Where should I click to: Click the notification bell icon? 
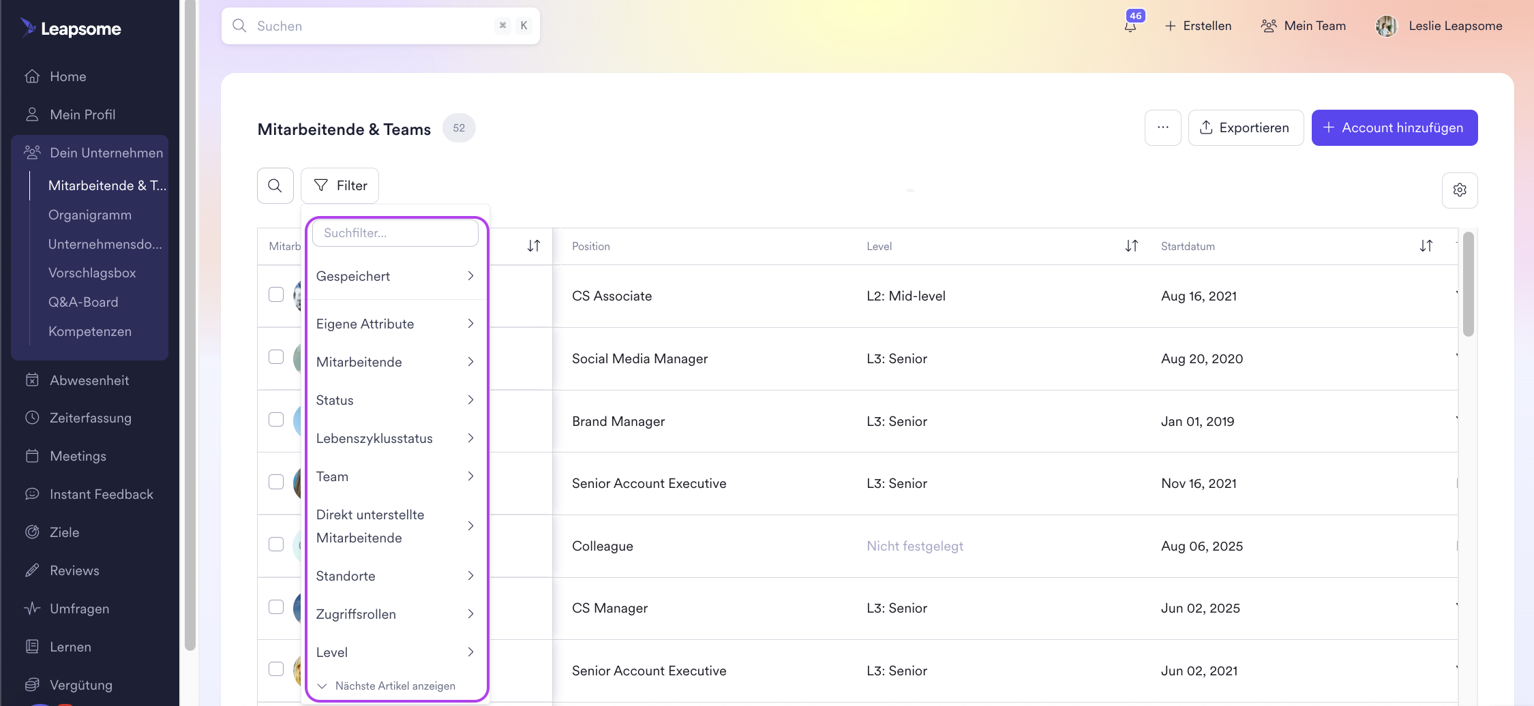coord(1130,26)
